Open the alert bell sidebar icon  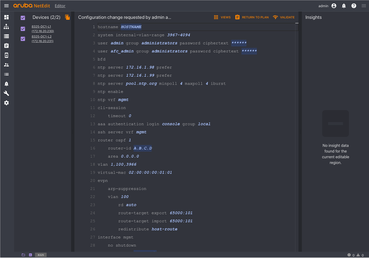[x=7, y=84]
